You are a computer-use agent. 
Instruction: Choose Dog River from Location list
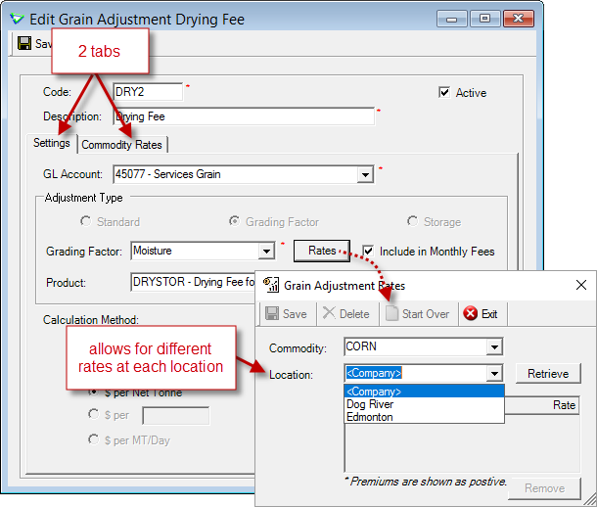424,404
